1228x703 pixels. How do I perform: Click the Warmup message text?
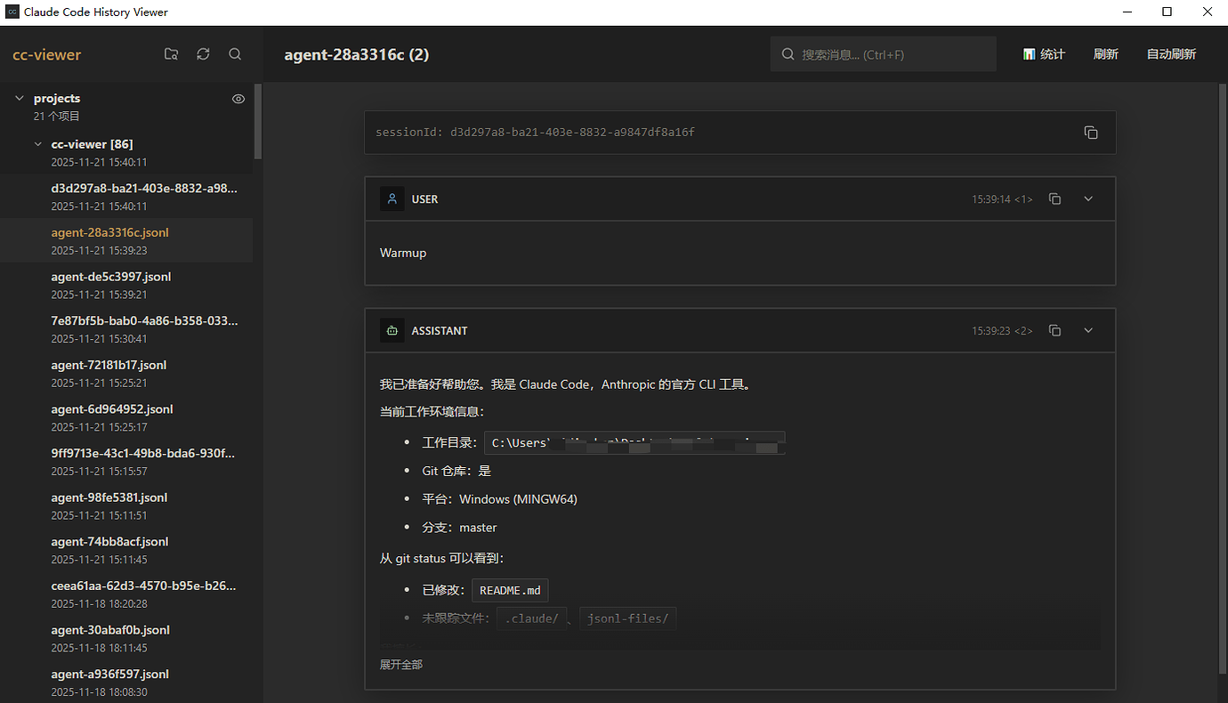pyautogui.click(x=403, y=254)
